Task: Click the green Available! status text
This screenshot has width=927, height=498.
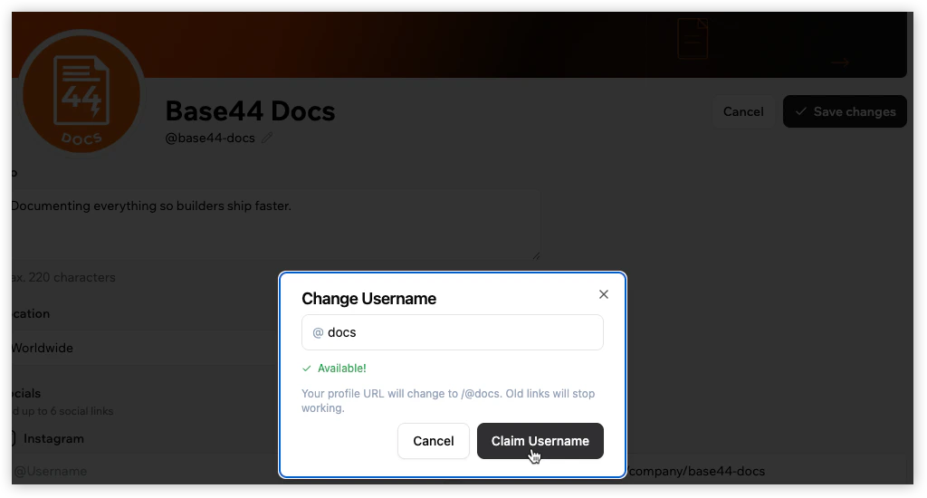Action: [x=341, y=369]
